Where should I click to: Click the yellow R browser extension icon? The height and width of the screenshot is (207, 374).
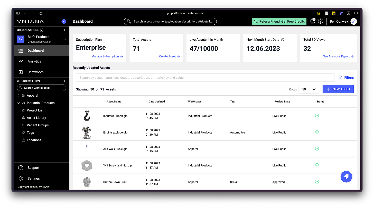click(x=319, y=13)
